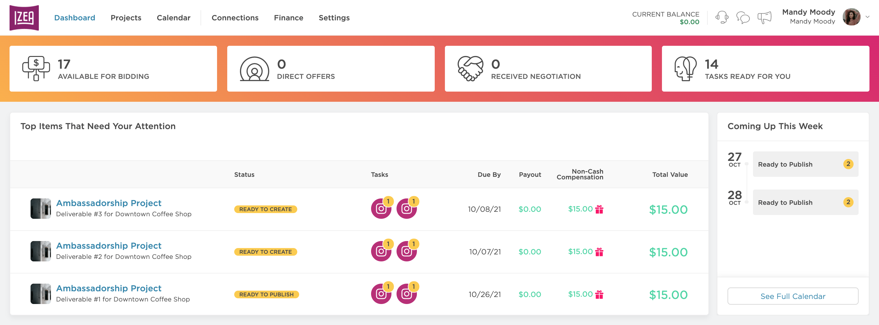Click the IZEA logo
The image size is (879, 325).
24,18
